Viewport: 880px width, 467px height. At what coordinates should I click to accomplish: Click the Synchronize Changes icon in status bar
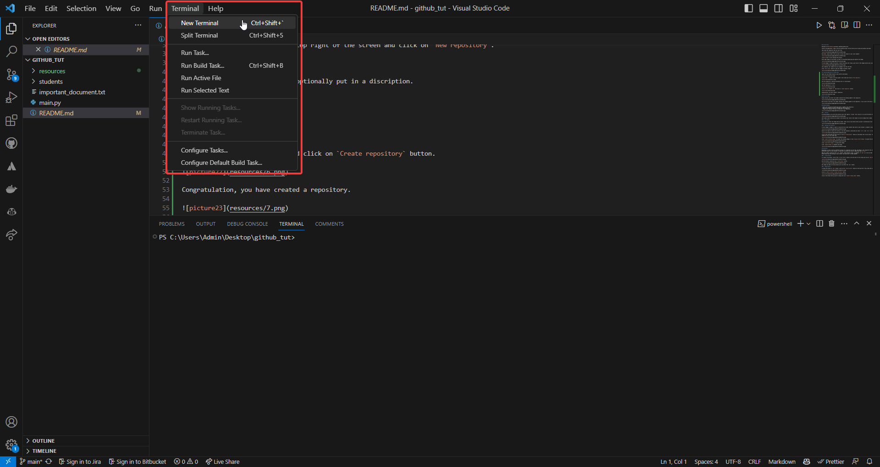point(49,462)
